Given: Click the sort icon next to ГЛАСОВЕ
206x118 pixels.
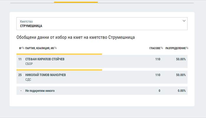Looking at the screenshot, I should (162, 48).
